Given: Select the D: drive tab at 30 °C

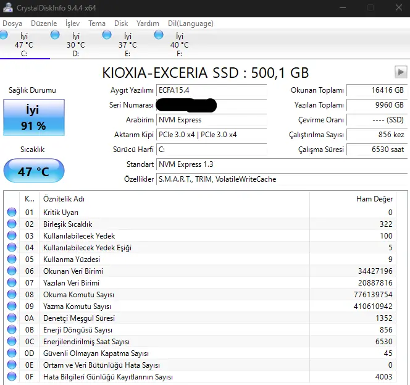Looking at the screenshot, I should pos(76,44).
